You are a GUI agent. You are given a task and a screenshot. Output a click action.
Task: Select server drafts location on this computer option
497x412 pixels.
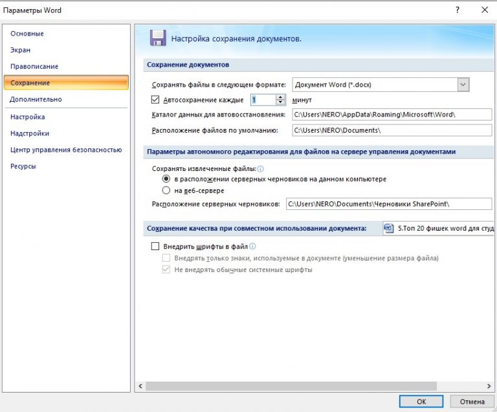166,179
